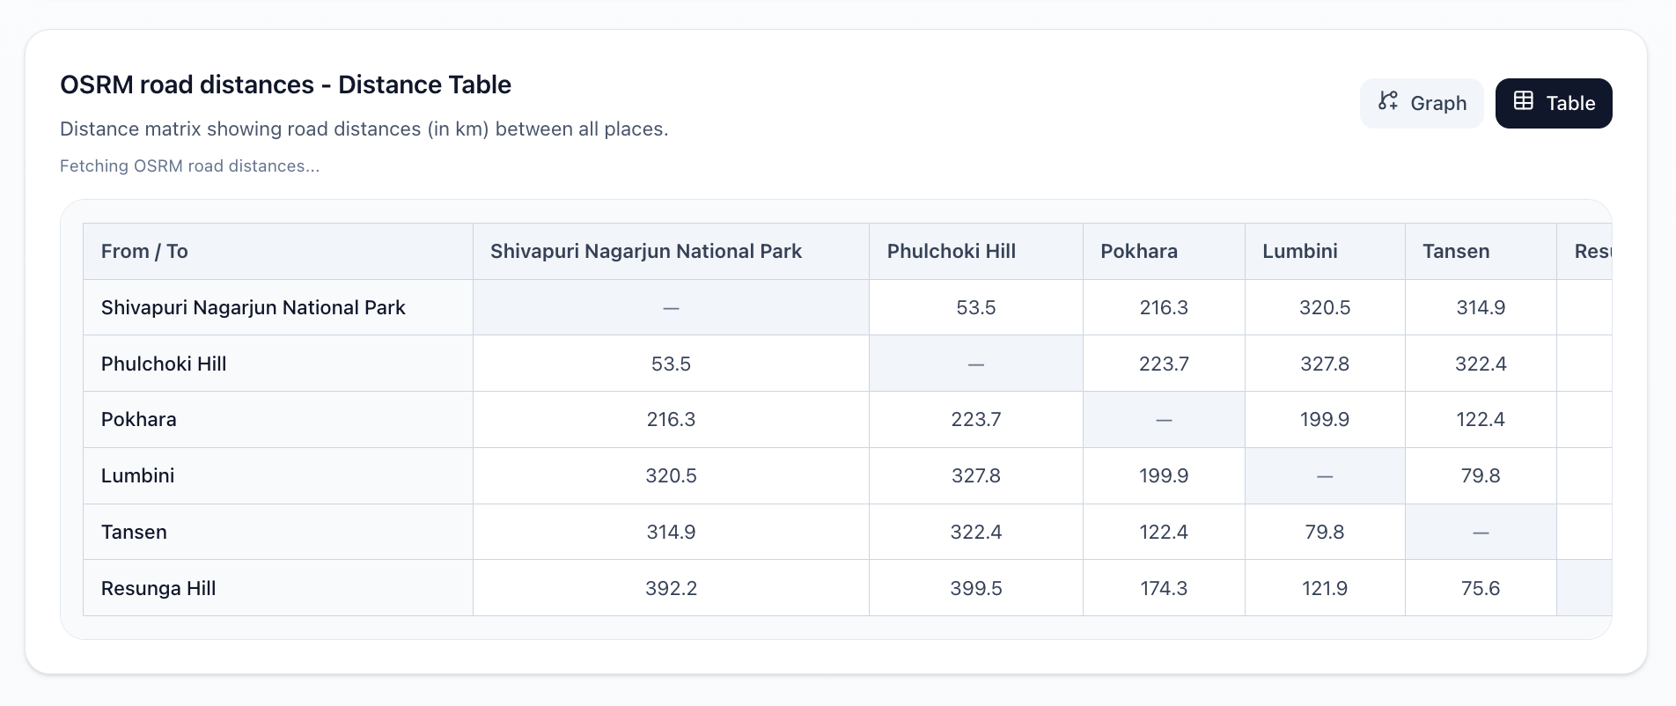Click the table grid icon

1524,101
